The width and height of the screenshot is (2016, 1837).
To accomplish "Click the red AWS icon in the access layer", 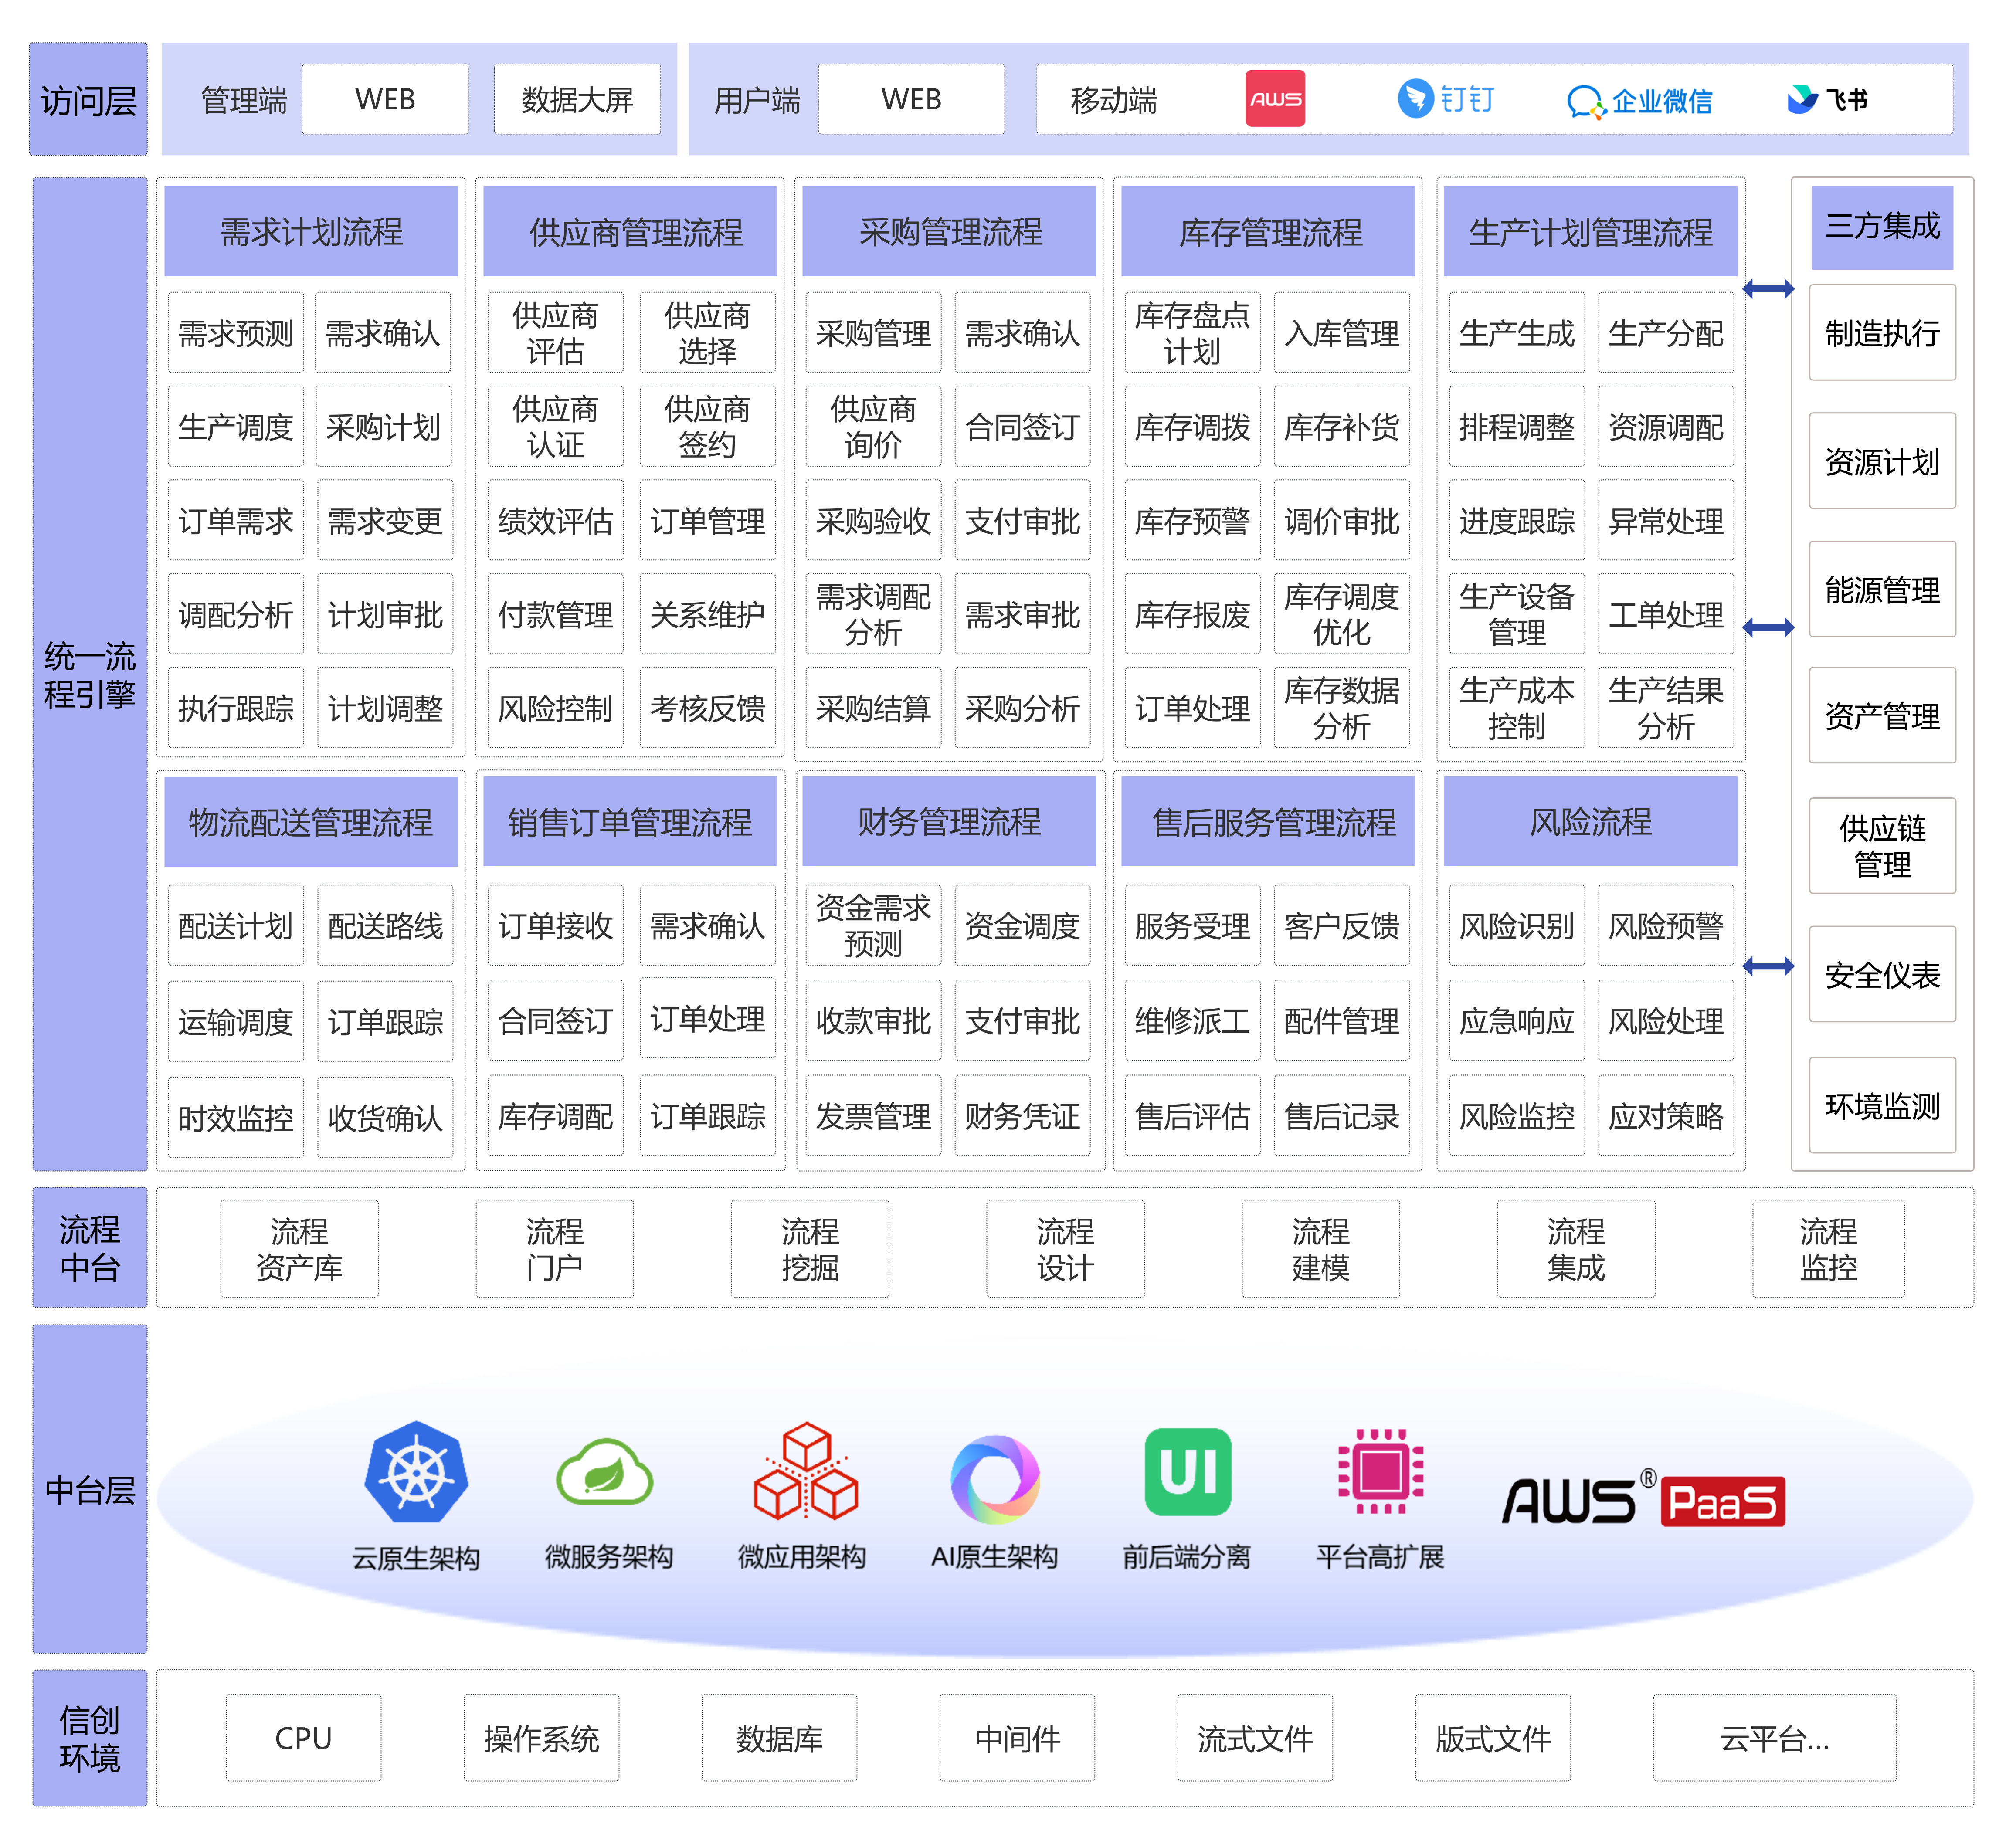I will tap(1275, 98).
